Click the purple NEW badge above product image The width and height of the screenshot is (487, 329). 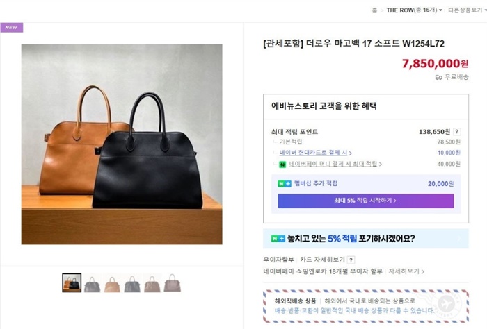[x=12, y=27]
